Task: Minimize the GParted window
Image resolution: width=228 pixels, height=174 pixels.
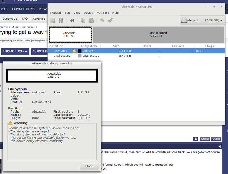Action: pos(207,7)
